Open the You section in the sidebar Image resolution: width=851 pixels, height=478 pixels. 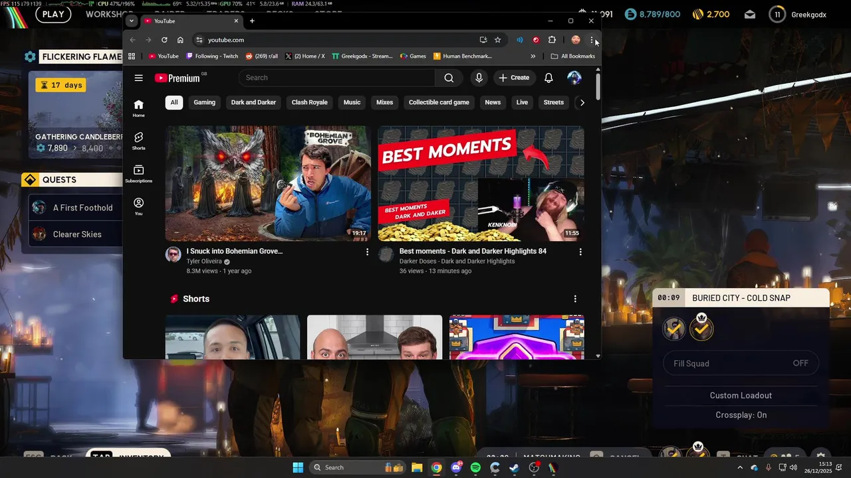[x=138, y=206]
